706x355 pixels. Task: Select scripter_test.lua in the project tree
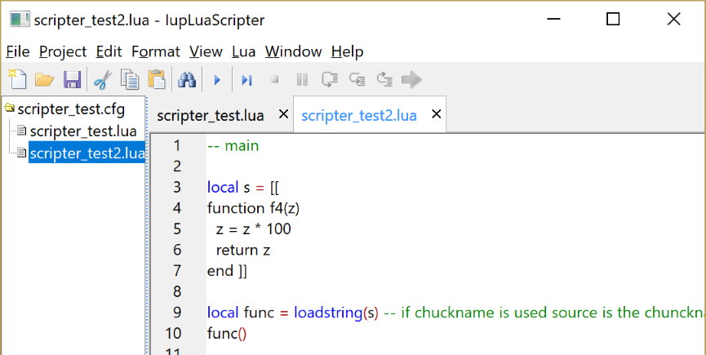coord(82,131)
